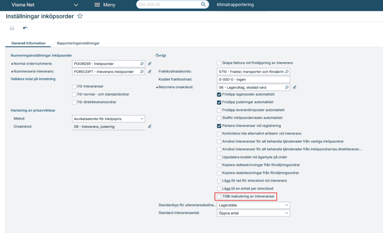Expand the Visma Net chevron dropdown
The width and height of the screenshot is (383, 233).
[x=76, y=5]
